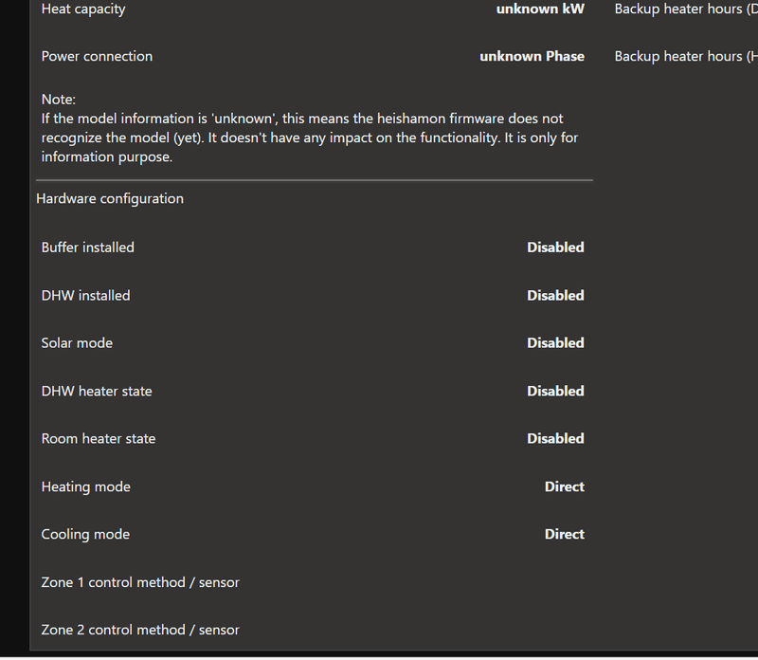Click the Buffer installed row label
Viewport: 758px width, 660px height.
tap(88, 247)
